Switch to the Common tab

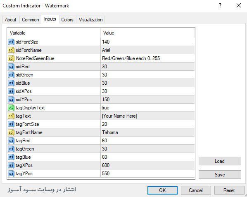pyautogui.click(x=31, y=20)
